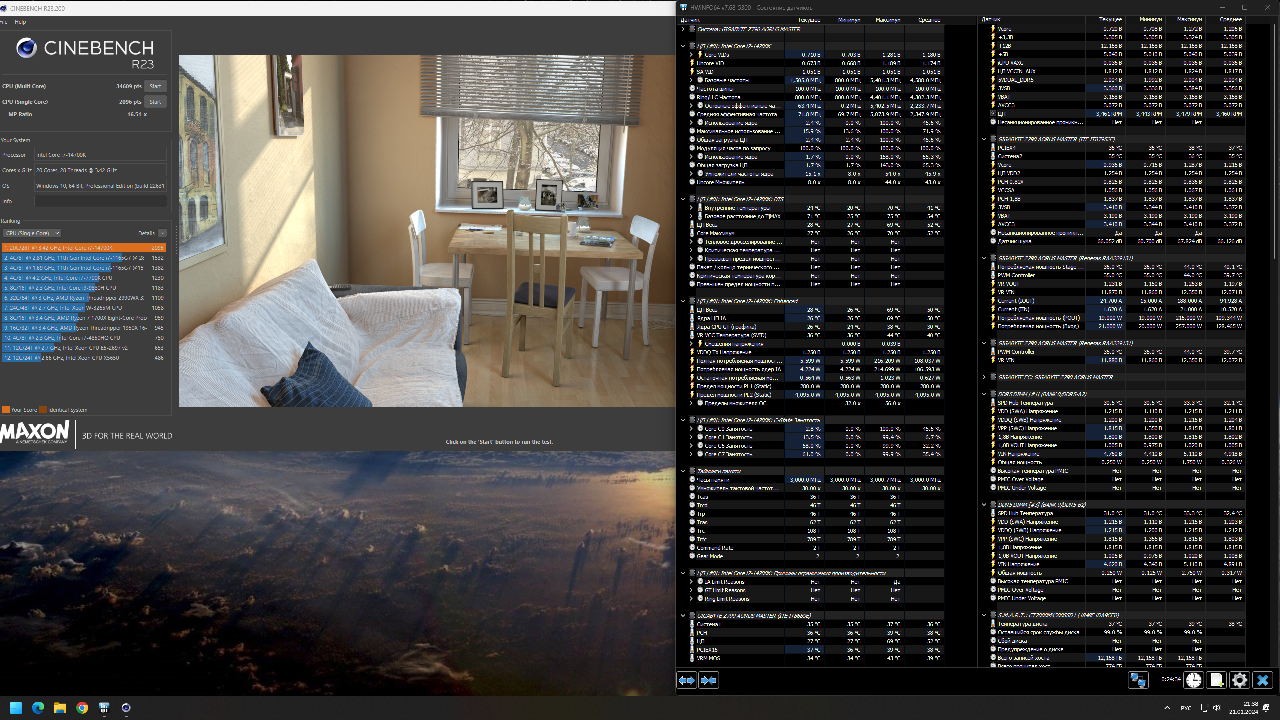
Task: Expand GIGABYTE EC Z790 AORUS MASTER group
Action: click(x=984, y=377)
